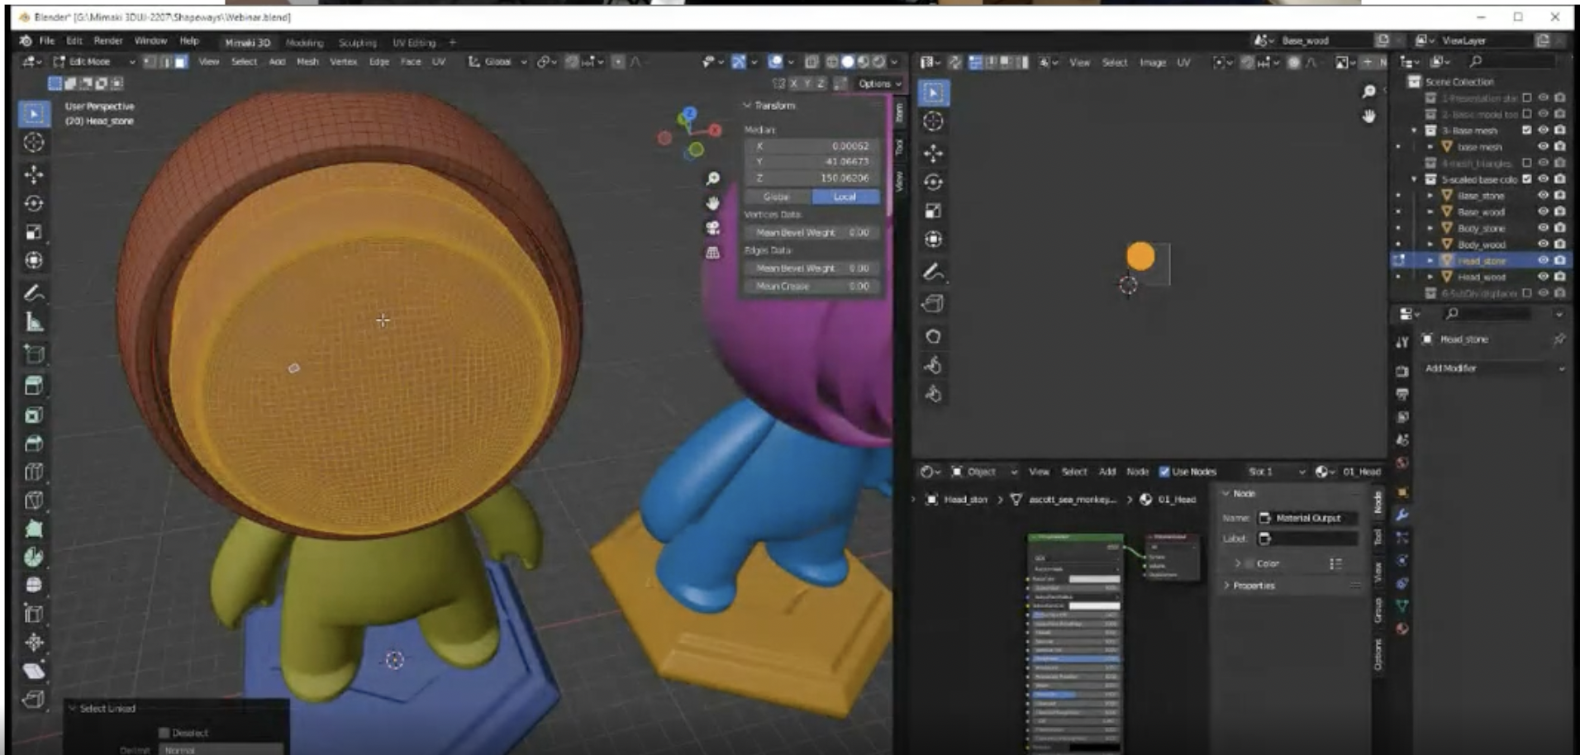Enable the 1-Presentation collection checkbox
Image resolution: width=1580 pixels, height=755 pixels.
pos(1527,97)
